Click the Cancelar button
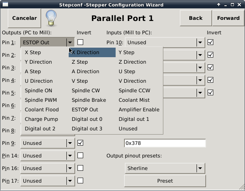Image resolution: width=245 pixels, height=191 pixels. tap(24, 18)
